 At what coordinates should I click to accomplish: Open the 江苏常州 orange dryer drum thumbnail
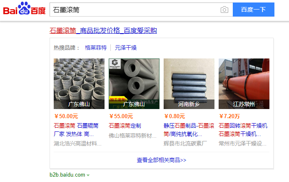coord(244,84)
